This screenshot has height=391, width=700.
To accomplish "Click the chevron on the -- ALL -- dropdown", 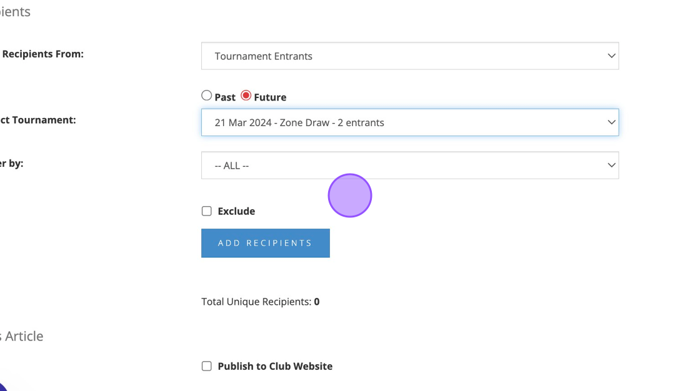I will click(x=611, y=166).
